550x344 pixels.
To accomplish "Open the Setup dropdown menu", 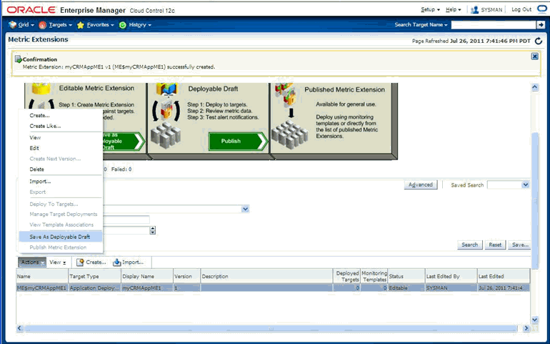I will [431, 9].
